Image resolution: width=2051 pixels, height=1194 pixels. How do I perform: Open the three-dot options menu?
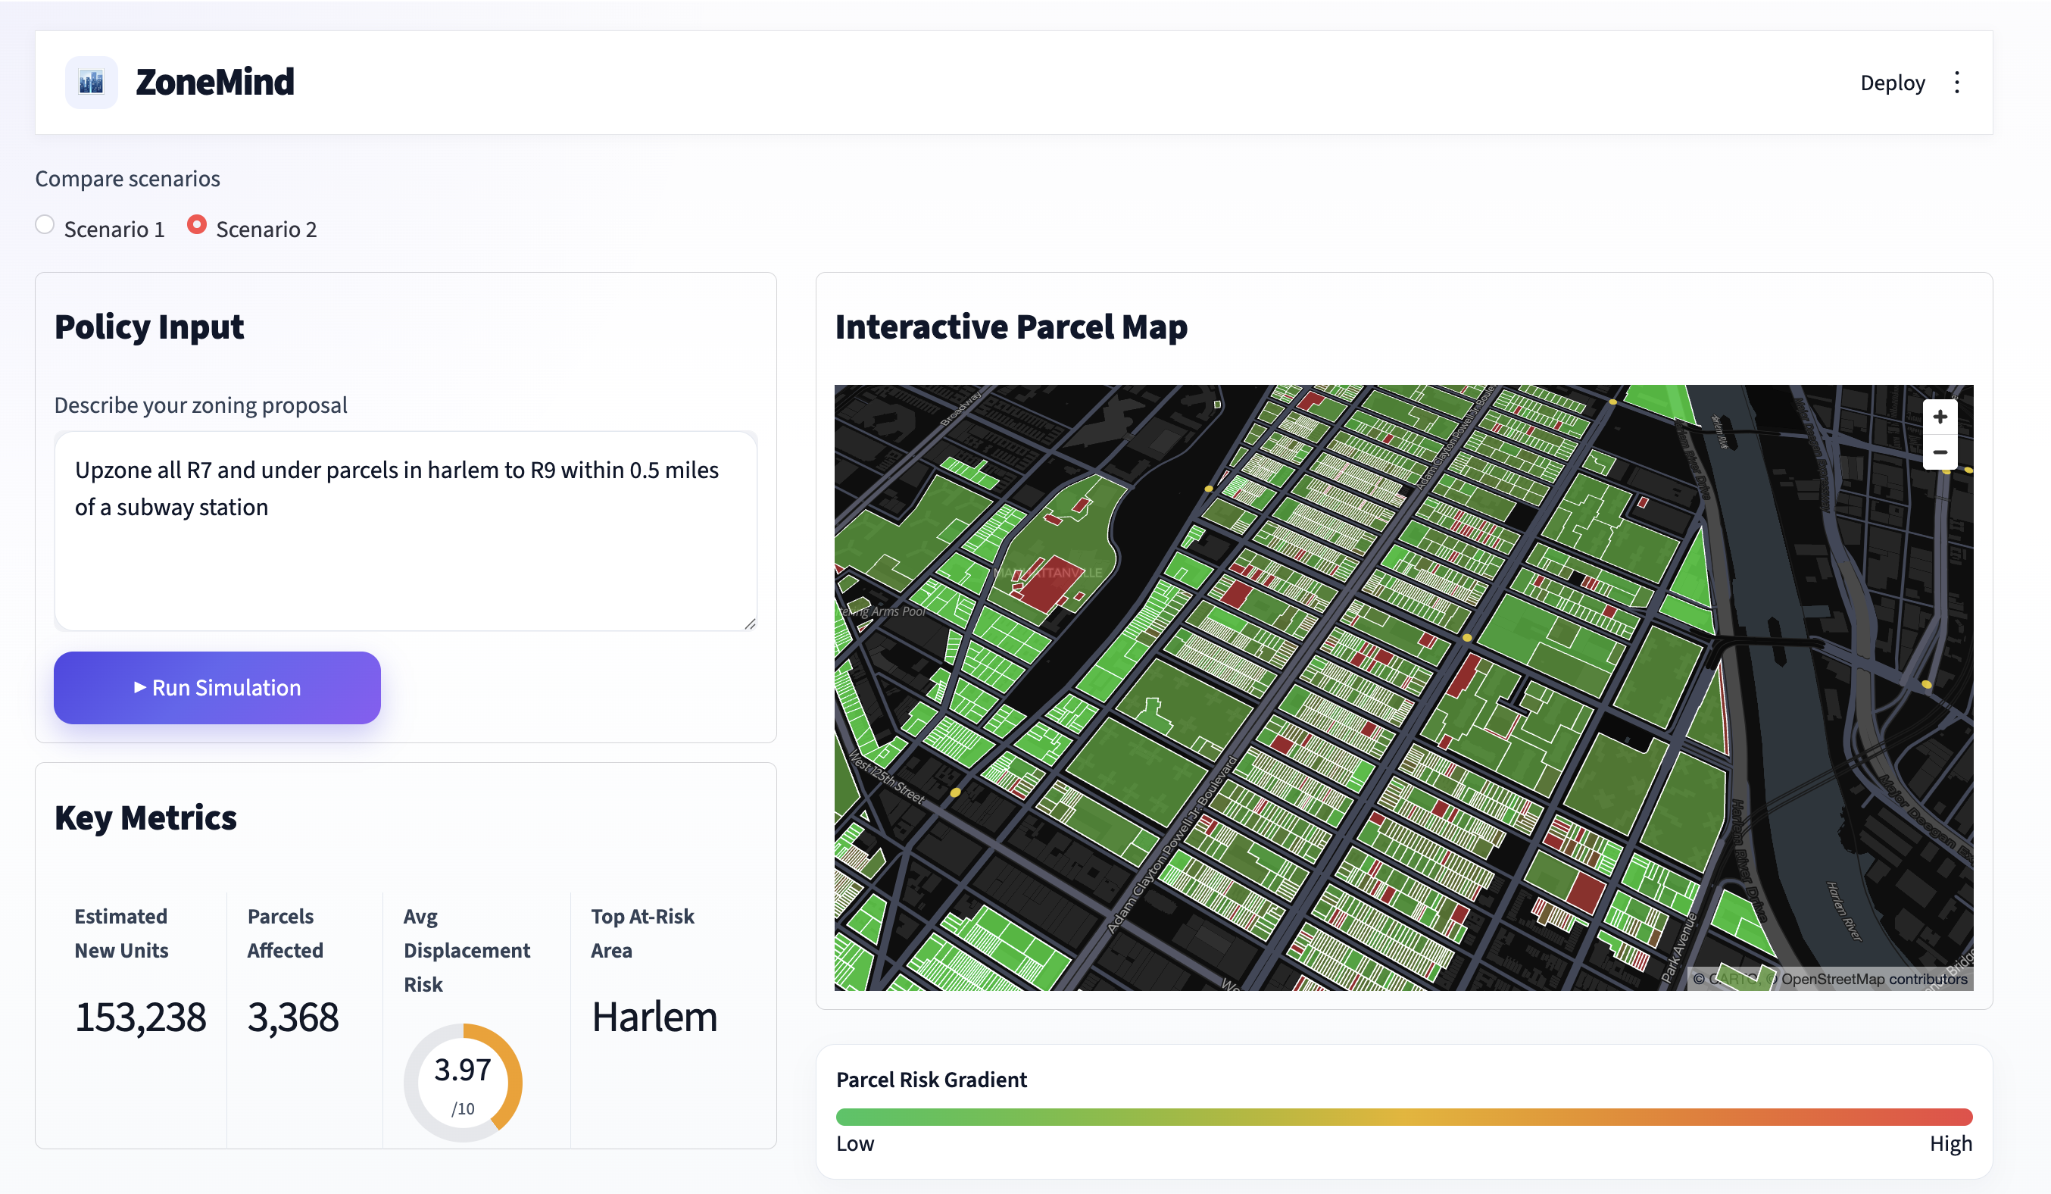(x=1956, y=83)
